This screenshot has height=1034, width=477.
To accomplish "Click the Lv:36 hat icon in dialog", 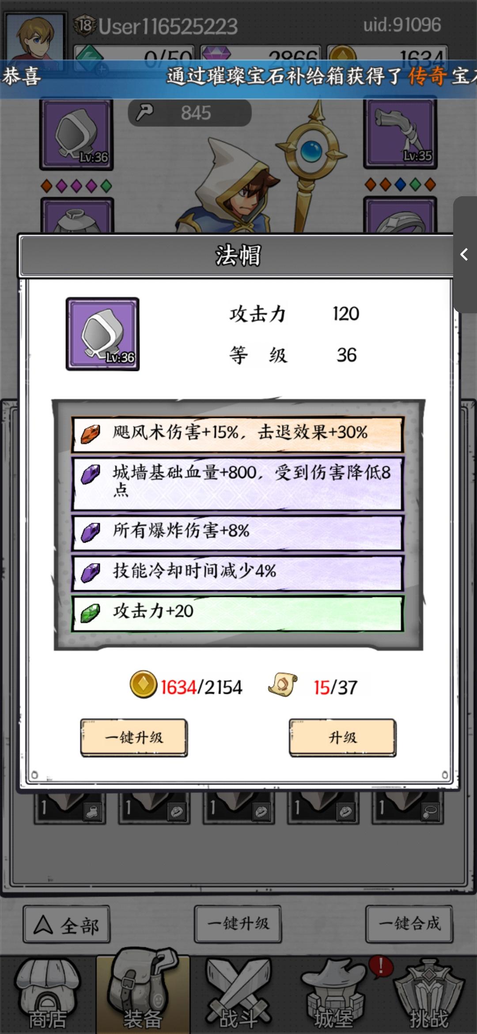I will [102, 334].
